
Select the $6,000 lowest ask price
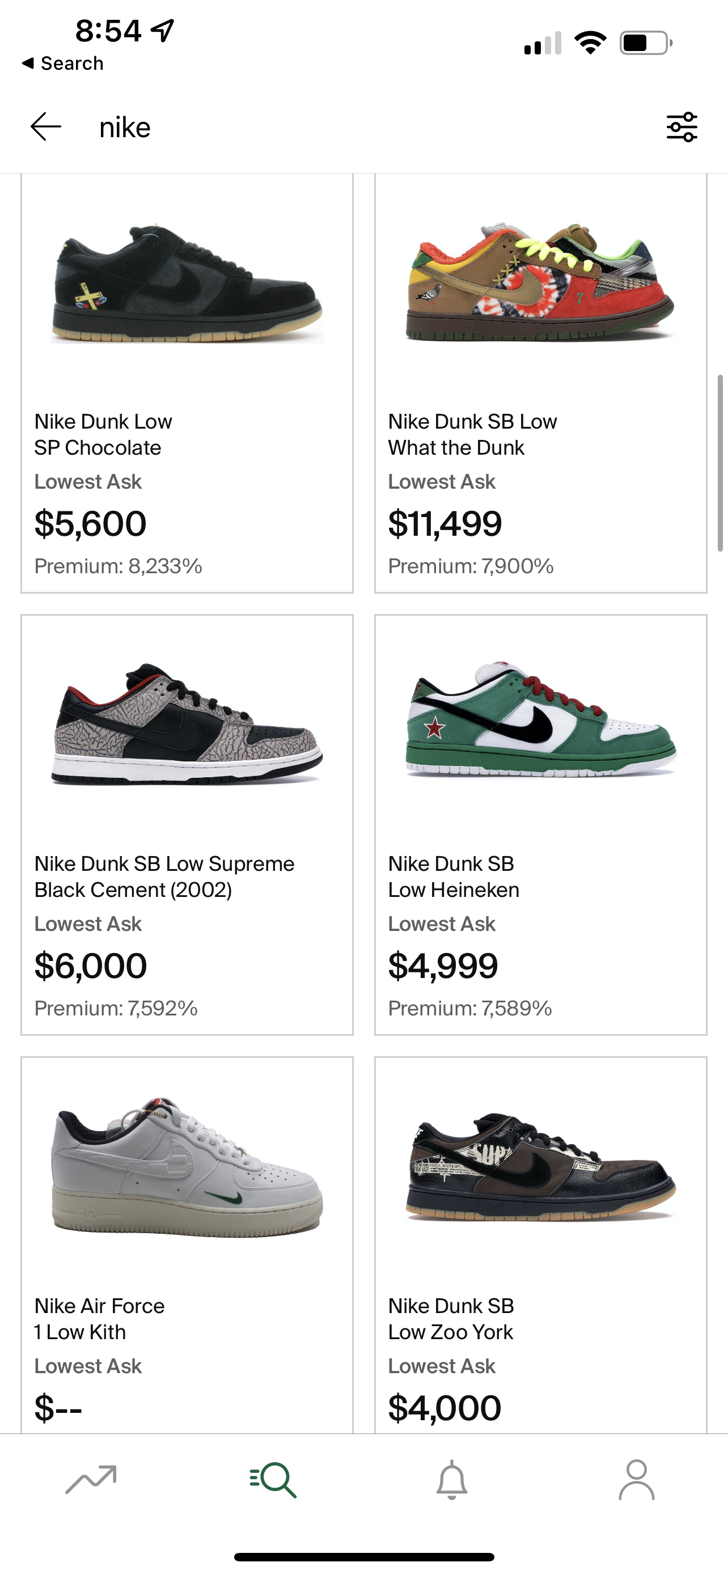[x=91, y=966]
